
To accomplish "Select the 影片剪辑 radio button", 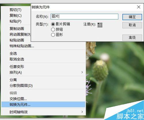I will coord(53,24).
